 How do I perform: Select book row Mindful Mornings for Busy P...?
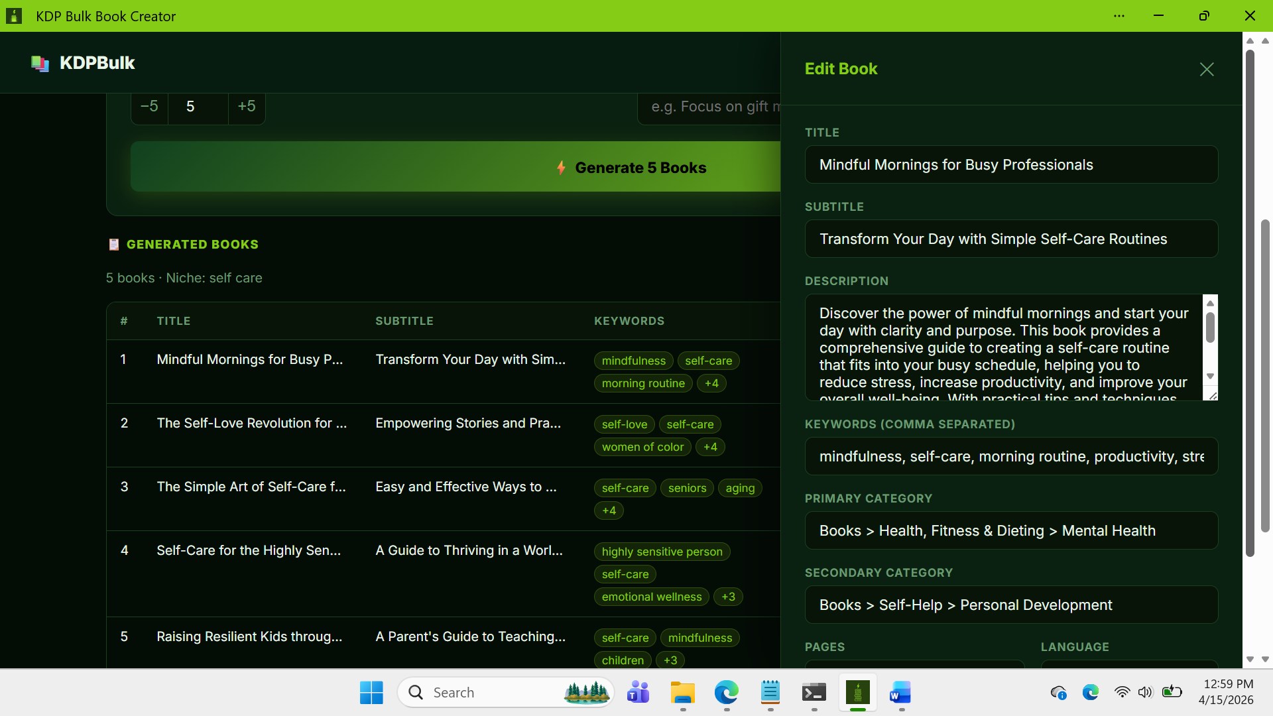coord(443,371)
